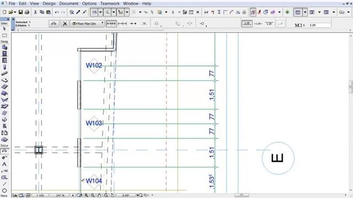Image resolution: width=353 pixels, height=198 pixels.
Task: Redo the last undone action
Action: (63, 12)
